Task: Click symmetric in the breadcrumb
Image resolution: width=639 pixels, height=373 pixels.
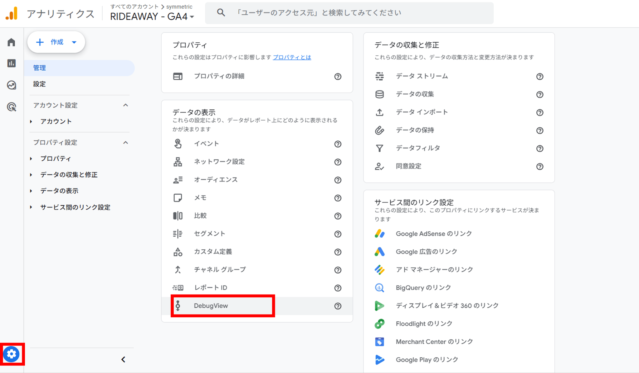Action: (x=179, y=7)
